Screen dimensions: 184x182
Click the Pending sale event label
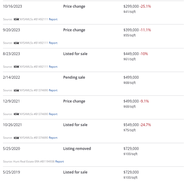[74, 78]
